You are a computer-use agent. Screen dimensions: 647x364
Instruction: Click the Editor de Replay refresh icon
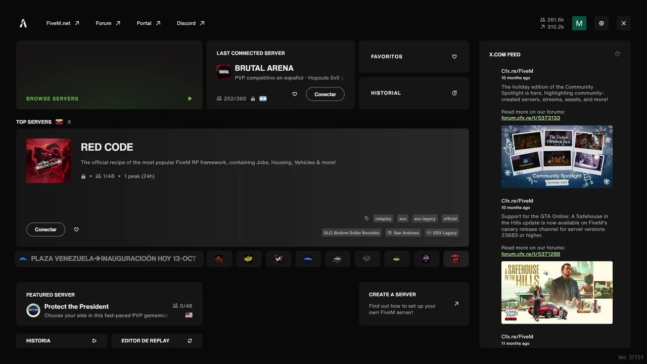(190, 341)
